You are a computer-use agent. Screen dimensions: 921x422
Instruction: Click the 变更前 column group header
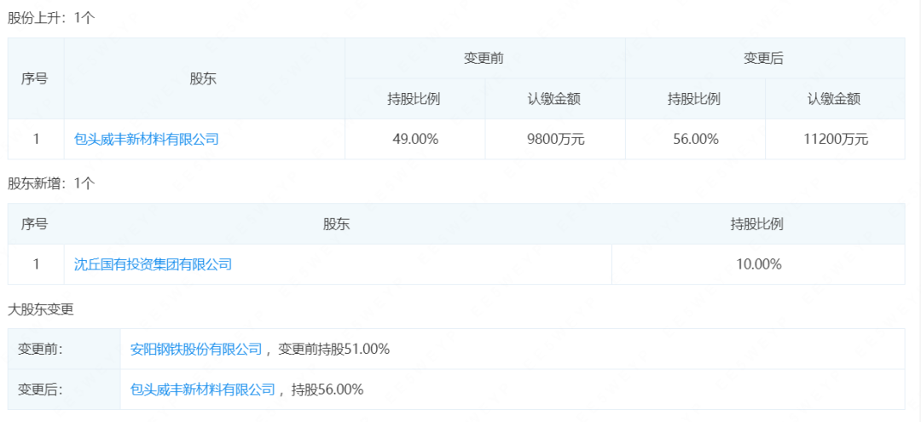click(484, 59)
